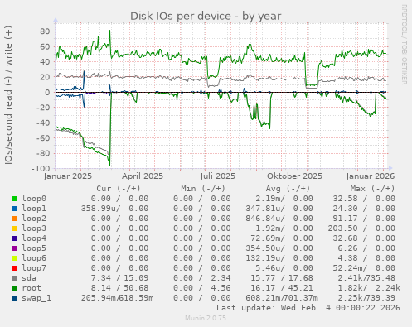Click the loop6 lime color swatch
Screen dimensions: 412x327
coord(14,258)
